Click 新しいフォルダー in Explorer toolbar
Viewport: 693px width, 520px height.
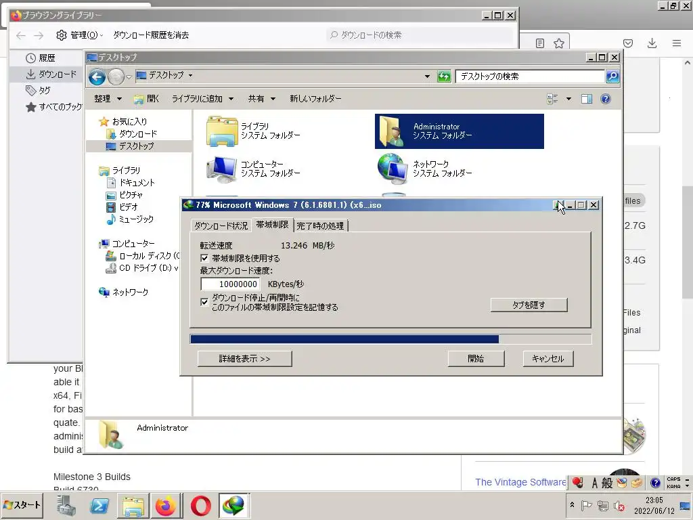pos(315,99)
